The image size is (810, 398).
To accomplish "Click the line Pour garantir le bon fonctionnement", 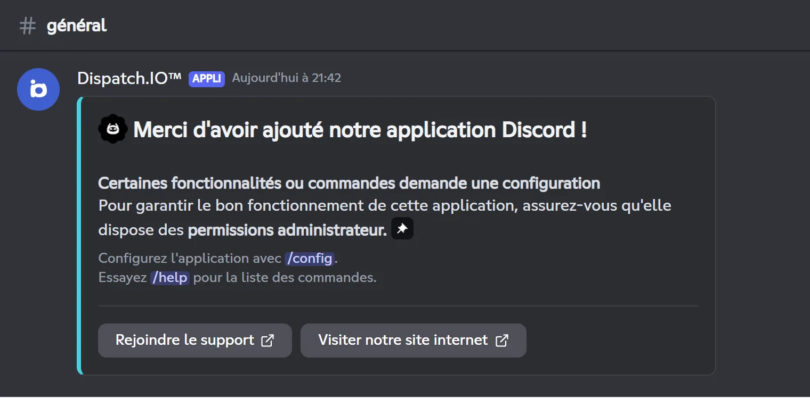I will [385, 205].
